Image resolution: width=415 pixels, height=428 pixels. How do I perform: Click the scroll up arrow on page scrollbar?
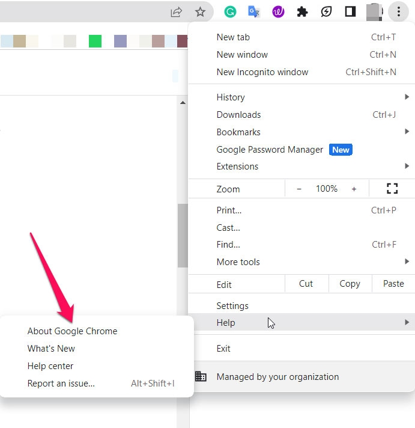tap(183, 103)
